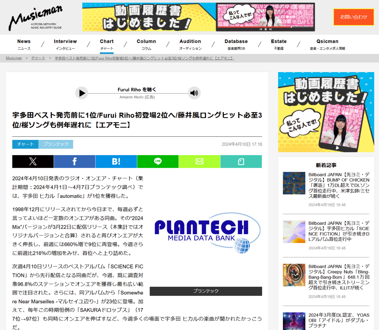Click the Amazon Music (広告) label

[137, 97]
